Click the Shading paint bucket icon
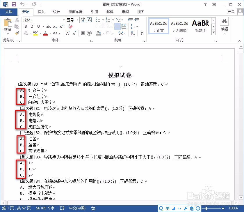Screen dimensions: 244x212 click(x=98, y=33)
